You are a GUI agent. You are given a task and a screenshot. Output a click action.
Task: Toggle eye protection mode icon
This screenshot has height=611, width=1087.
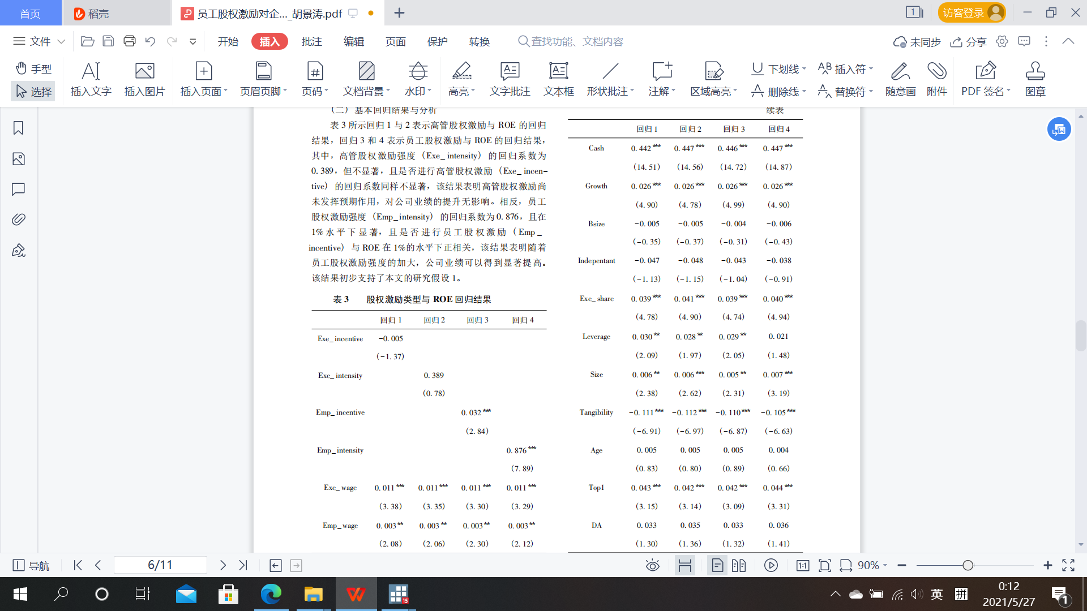point(652,565)
